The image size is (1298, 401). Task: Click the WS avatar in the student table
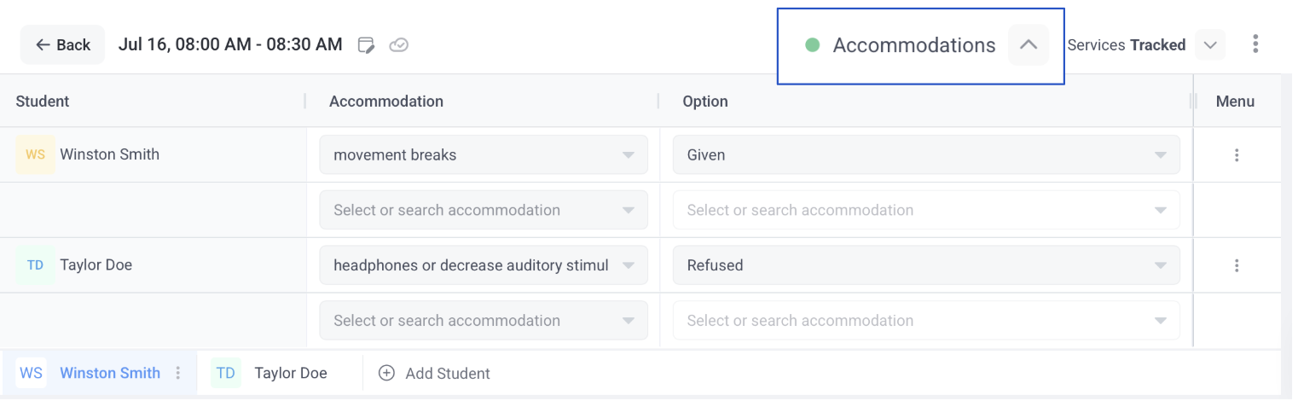(x=35, y=154)
